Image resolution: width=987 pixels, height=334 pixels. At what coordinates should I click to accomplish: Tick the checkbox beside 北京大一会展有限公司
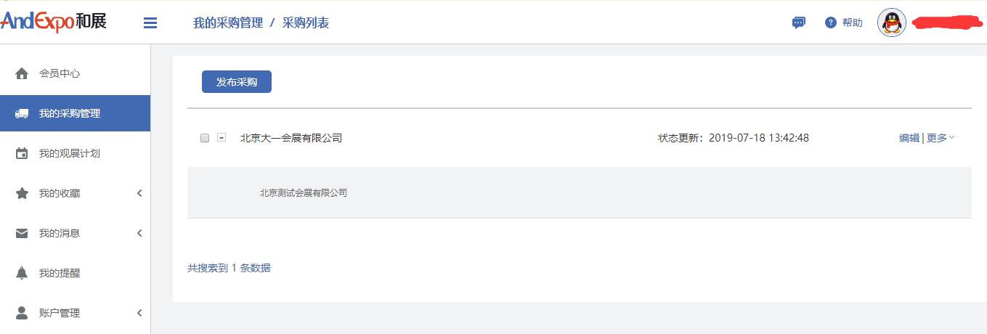[x=205, y=138]
